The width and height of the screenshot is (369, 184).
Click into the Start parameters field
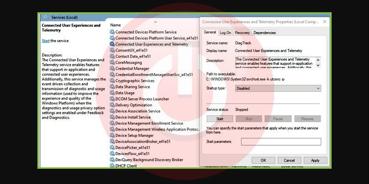click(281, 141)
